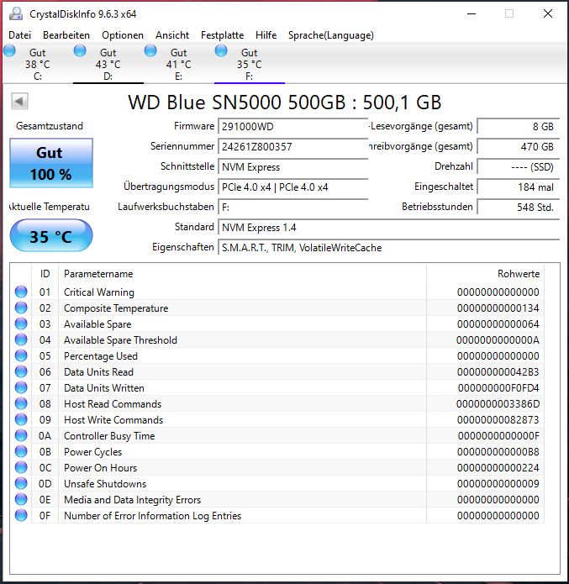The width and height of the screenshot is (569, 584).
Task: Select raw value 0000000000134 of Composite Temperature
Action: click(498, 308)
